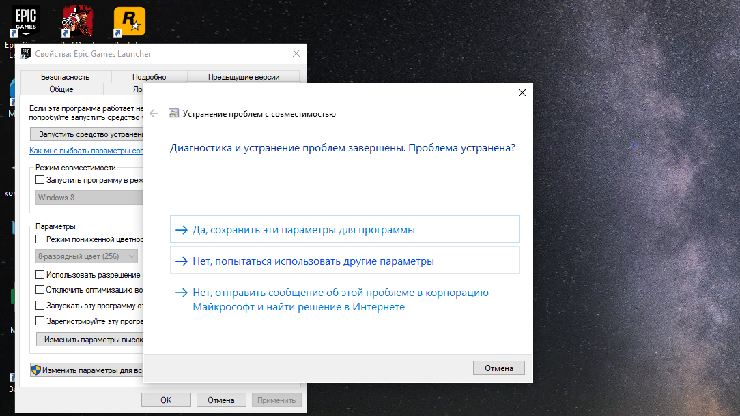The image size is (740, 416).
Task: Open the '8-разрядный цвет (256)' dropdown
Action: point(87,256)
